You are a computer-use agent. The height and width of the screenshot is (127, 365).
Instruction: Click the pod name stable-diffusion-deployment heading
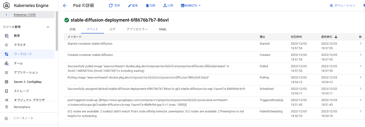click(120, 20)
